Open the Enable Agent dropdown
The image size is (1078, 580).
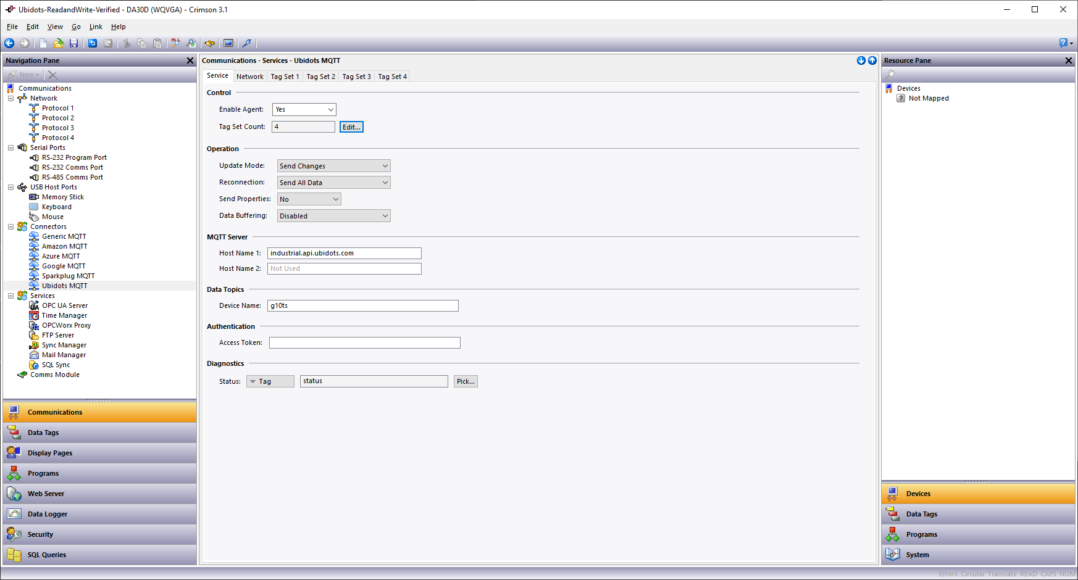[x=304, y=109]
